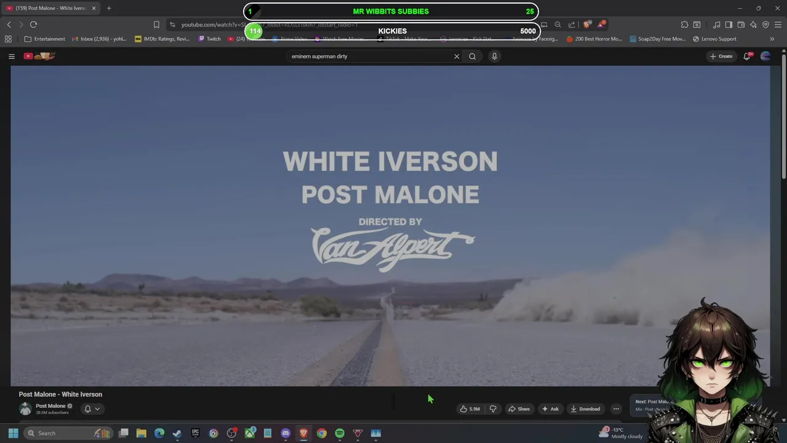Click the Ask button below the video
The height and width of the screenshot is (443, 787).
(550, 409)
